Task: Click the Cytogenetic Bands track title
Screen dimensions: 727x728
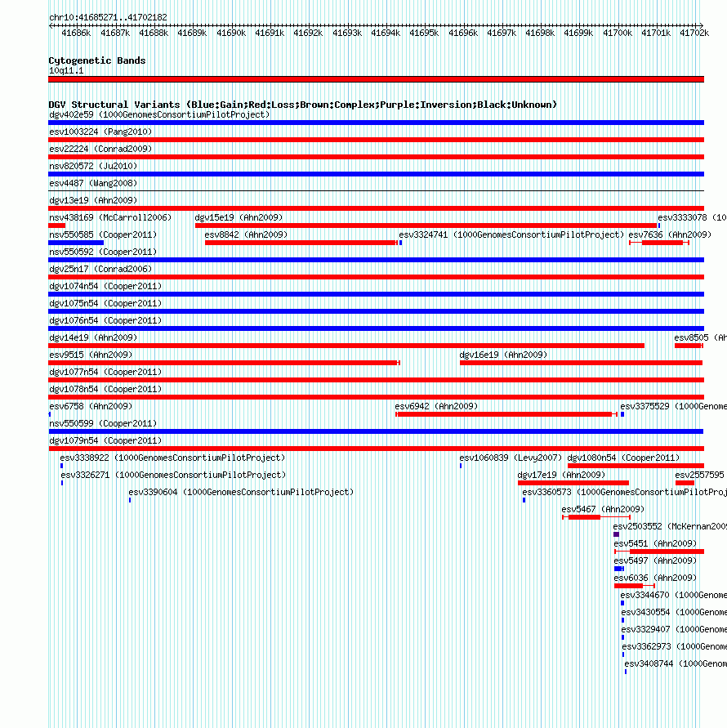Action: pos(97,60)
